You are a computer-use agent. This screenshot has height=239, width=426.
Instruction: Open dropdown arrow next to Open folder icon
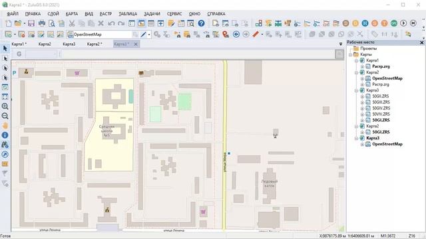[x=25, y=24]
